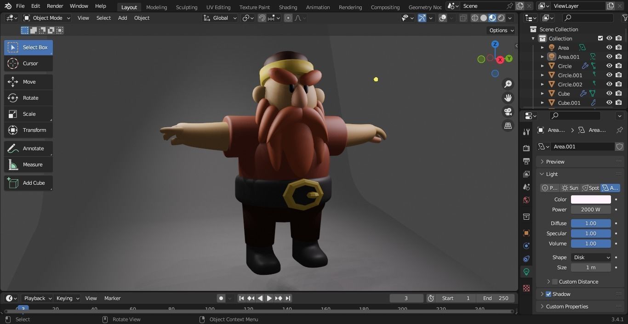Screen dimensions: 628x324
Task: Activate the Add Cube tool
Action: pos(29,183)
